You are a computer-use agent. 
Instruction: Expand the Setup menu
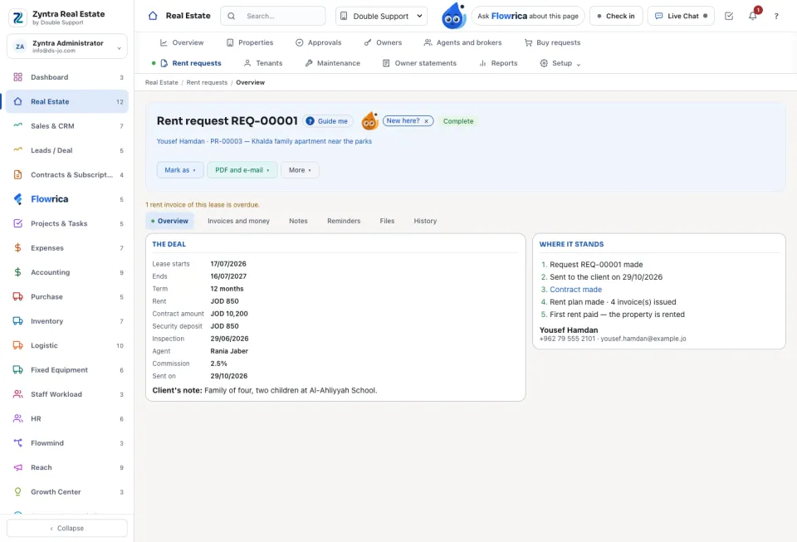pyautogui.click(x=560, y=63)
